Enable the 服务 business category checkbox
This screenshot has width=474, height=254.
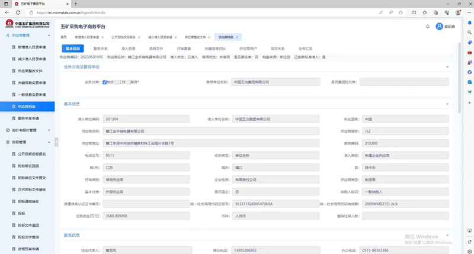click(129, 82)
